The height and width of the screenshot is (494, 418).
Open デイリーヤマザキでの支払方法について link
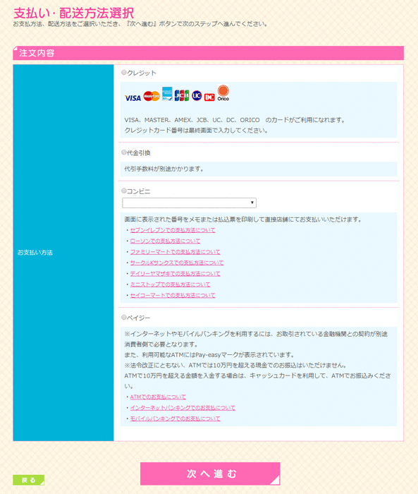(175, 274)
